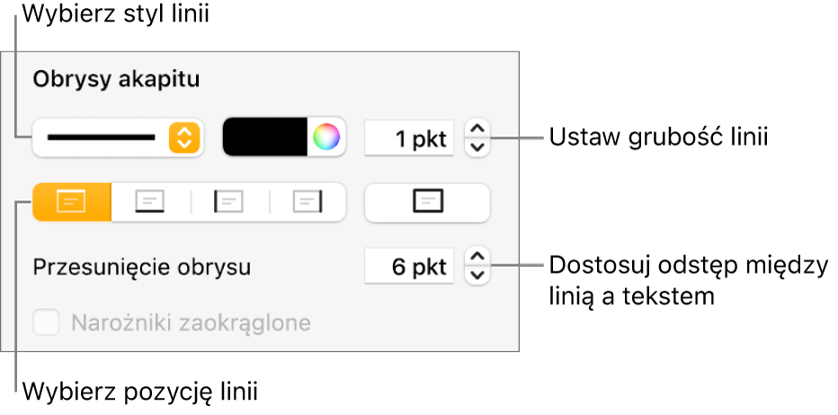The image size is (838, 415).
Task: Click the black border color swatch
Action: (266, 137)
